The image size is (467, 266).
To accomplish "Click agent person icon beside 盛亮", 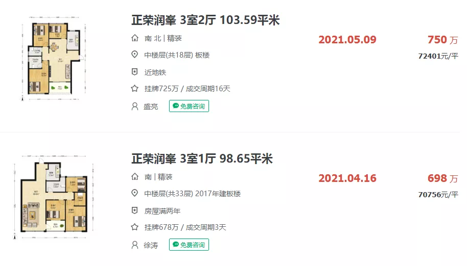I will (x=135, y=106).
